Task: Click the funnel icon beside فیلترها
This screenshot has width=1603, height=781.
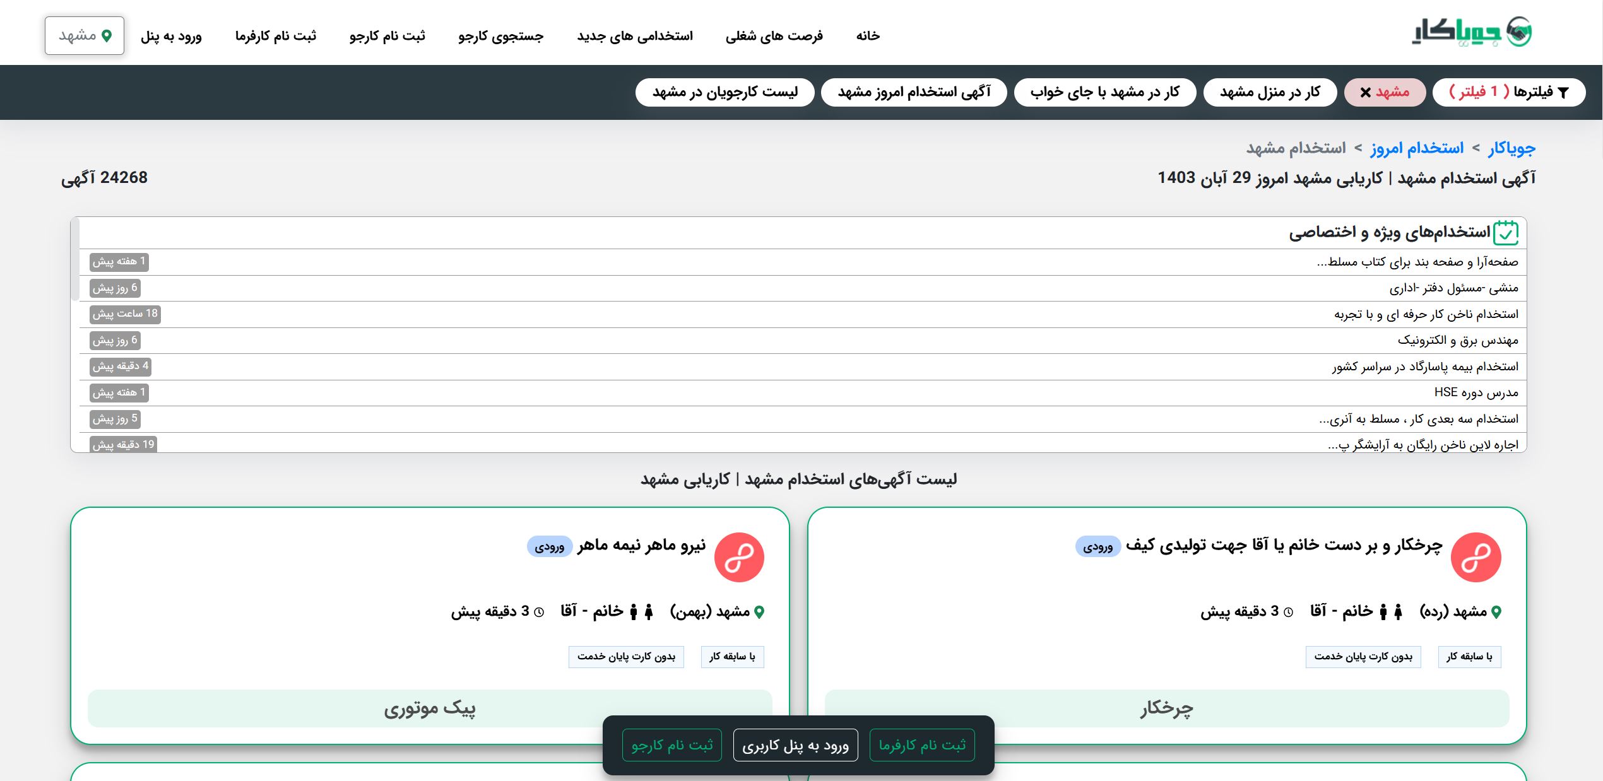Action: [1563, 93]
